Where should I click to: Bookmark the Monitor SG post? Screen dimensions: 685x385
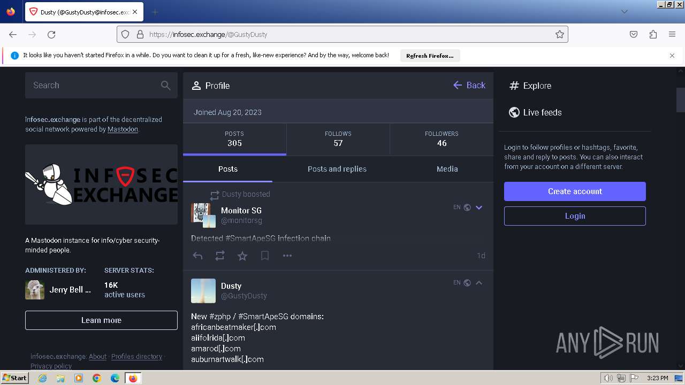click(x=265, y=256)
